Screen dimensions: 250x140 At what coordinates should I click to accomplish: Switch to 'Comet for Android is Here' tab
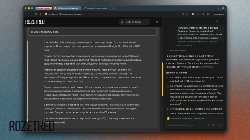pyautogui.click(x=96, y=8)
